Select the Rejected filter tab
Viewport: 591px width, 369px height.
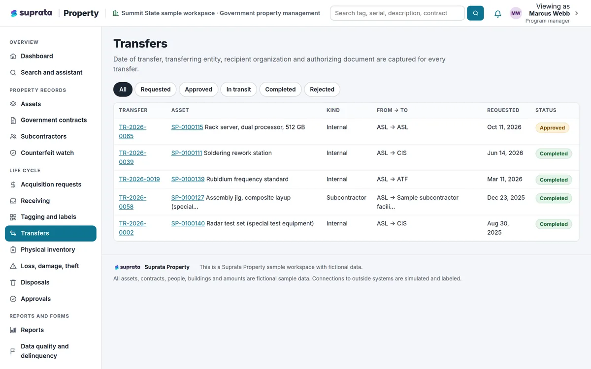[x=322, y=90]
